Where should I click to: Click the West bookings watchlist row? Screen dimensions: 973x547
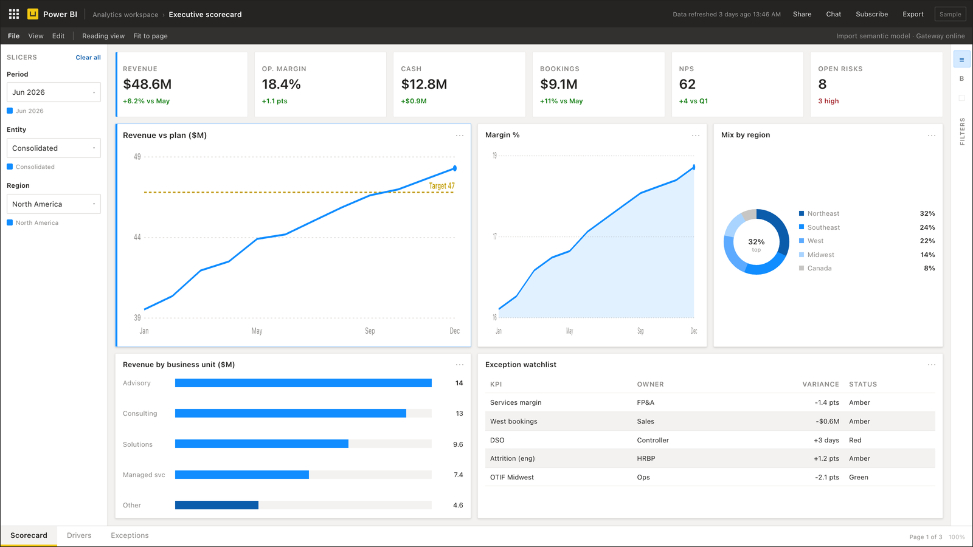(x=710, y=421)
